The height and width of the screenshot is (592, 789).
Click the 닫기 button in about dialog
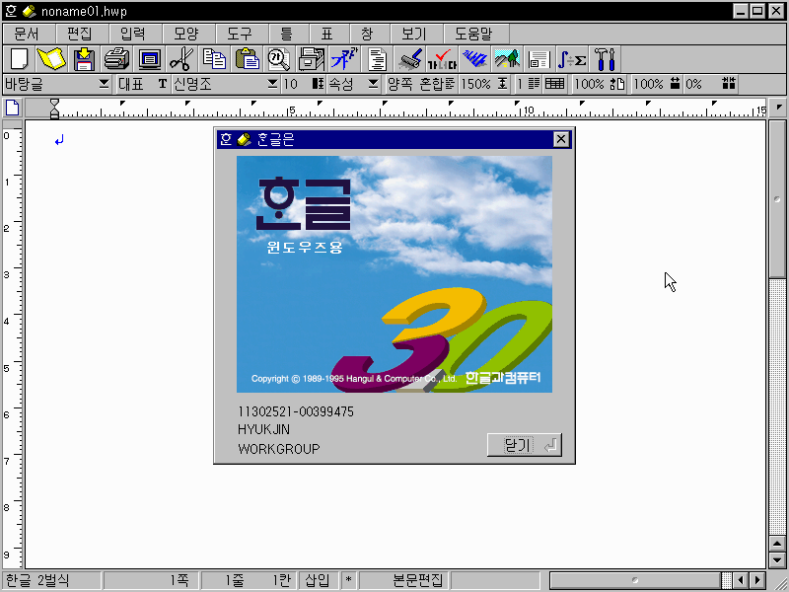pos(525,445)
